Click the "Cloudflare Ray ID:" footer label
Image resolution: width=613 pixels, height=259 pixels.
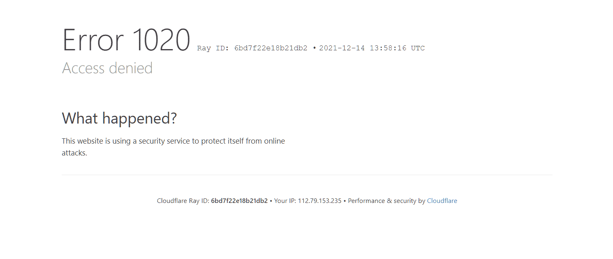click(183, 201)
